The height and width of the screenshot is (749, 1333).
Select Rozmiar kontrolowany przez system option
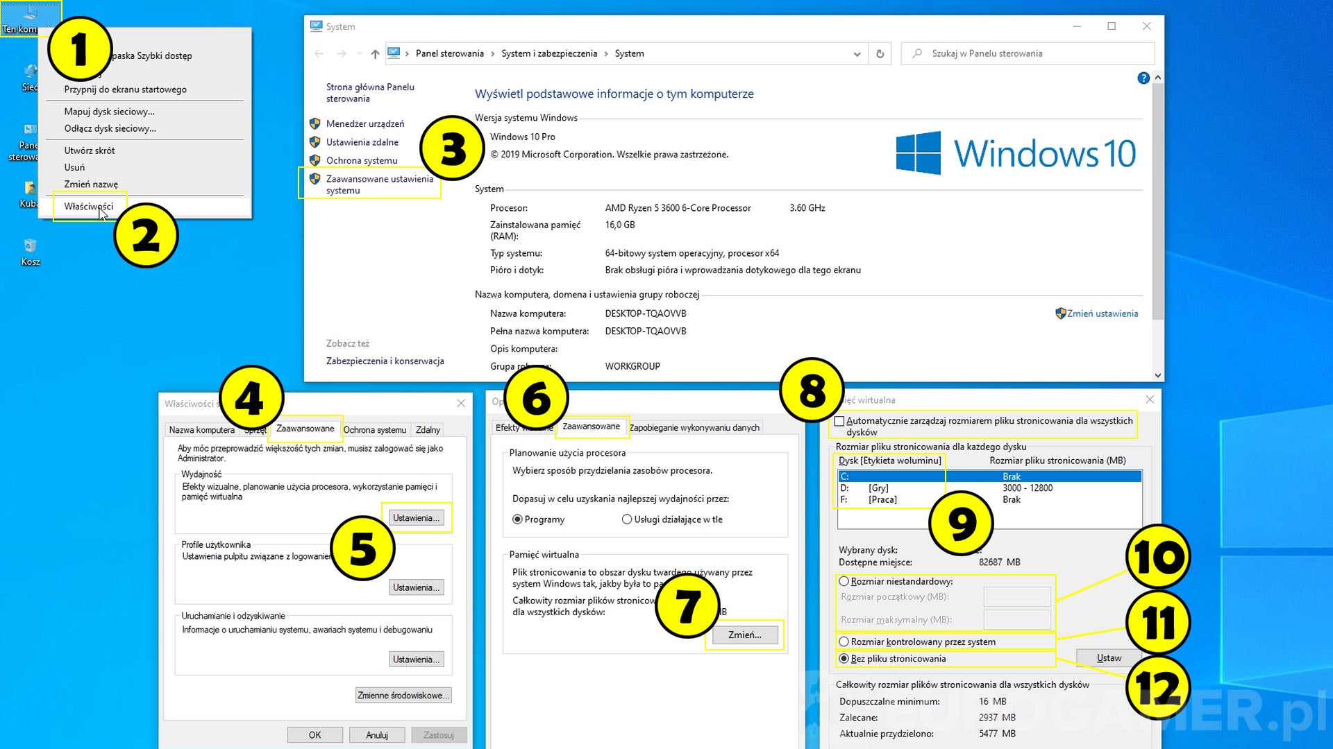[x=844, y=642]
